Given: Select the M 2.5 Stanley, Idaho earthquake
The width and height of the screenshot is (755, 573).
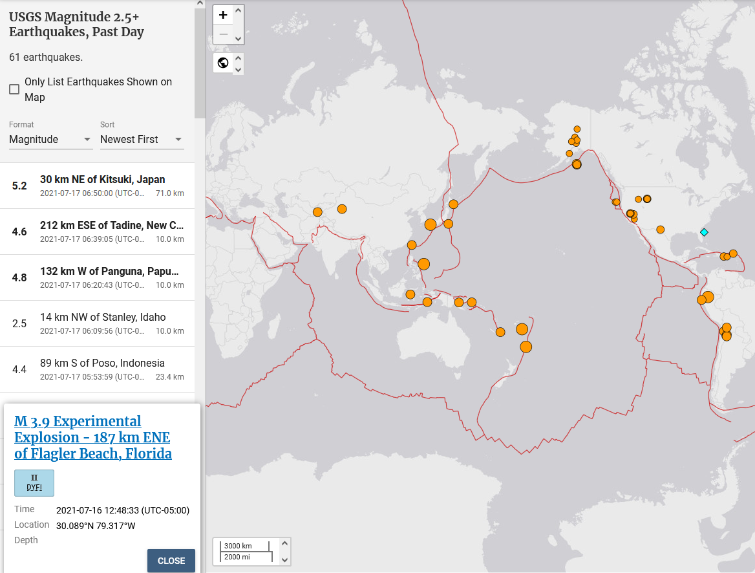Looking at the screenshot, I should click(97, 323).
